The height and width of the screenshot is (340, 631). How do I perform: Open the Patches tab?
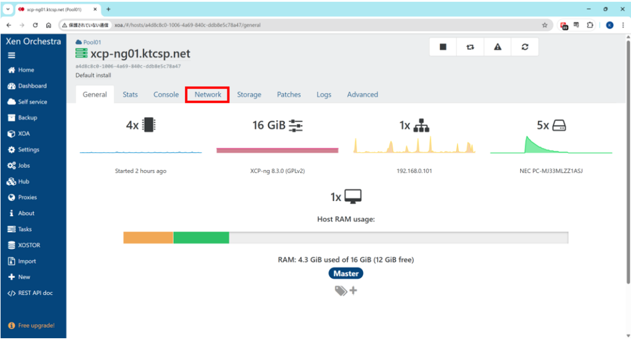tap(288, 95)
